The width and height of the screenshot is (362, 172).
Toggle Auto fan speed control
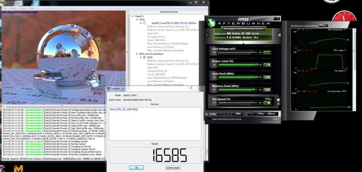[x=266, y=99]
